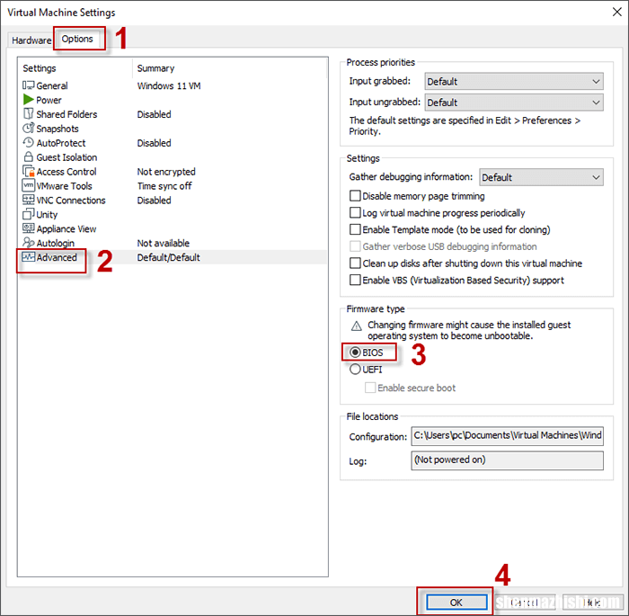The image size is (629, 616).
Task: Click the Configuration file path field
Action: coord(507,436)
